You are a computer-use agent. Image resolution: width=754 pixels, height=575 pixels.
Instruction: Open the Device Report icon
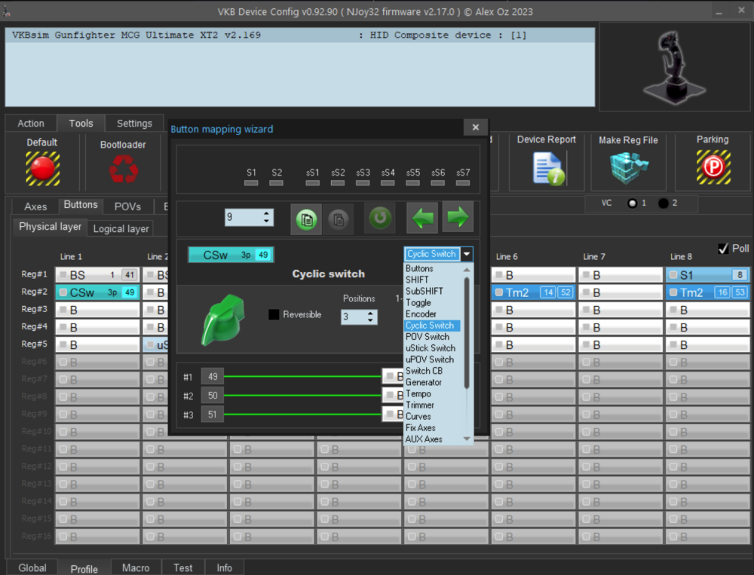tap(548, 167)
